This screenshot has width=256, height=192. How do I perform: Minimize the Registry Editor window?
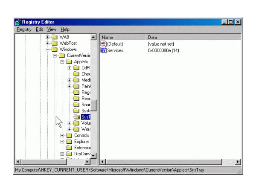coord(225,22)
